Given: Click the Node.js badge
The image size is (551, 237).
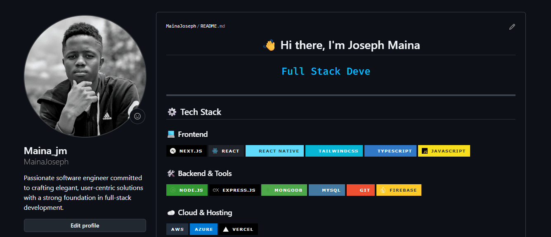Looking at the screenshot, I should (x=187, y=190).
